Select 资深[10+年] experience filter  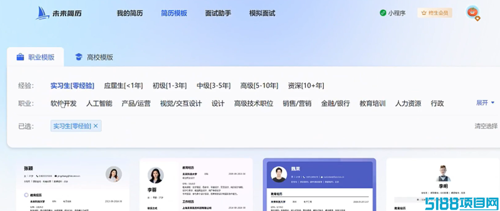point(306,85)
